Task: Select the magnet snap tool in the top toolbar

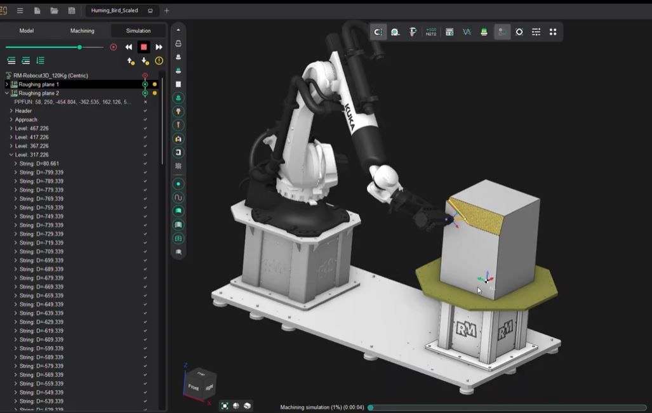Action: pos(378,31)
